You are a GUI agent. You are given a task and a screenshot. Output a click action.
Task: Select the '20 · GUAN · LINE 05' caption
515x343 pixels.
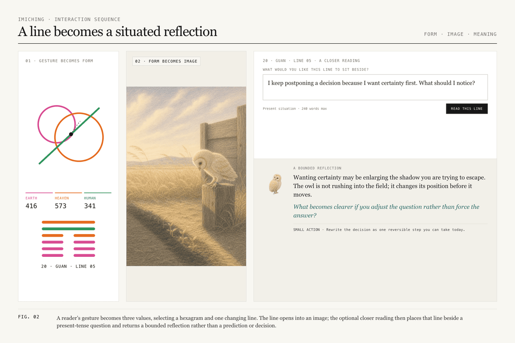68,266
